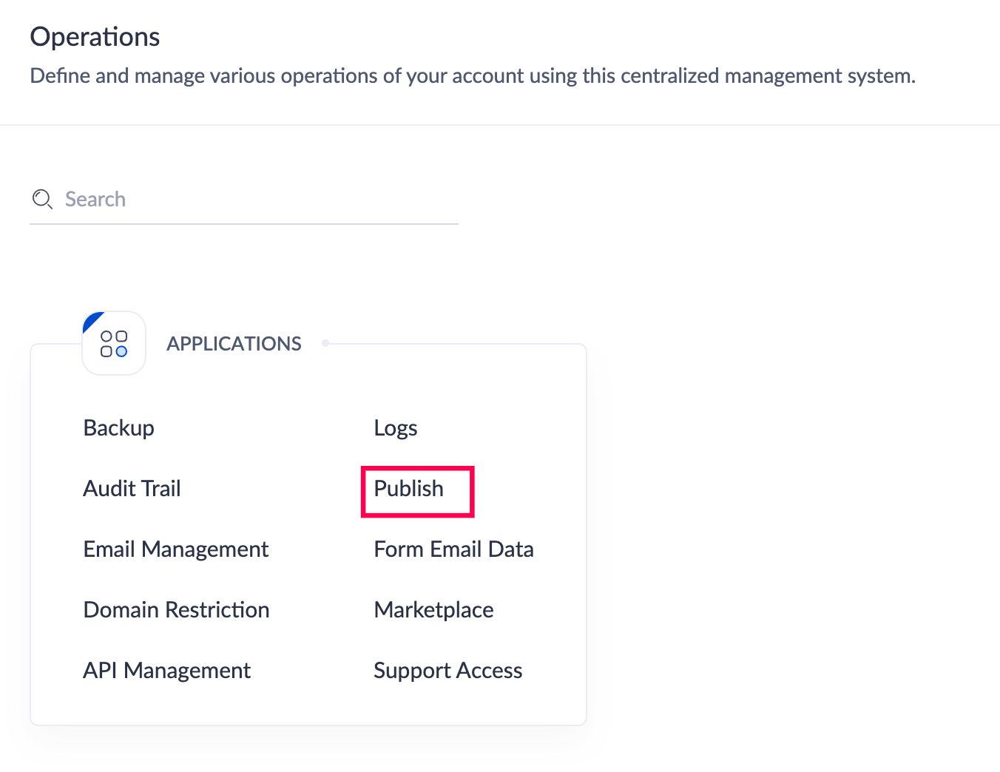The image size is (1000, 772).
Task: Open Domain Restriction settings
Action: click(x=176, y=610)
